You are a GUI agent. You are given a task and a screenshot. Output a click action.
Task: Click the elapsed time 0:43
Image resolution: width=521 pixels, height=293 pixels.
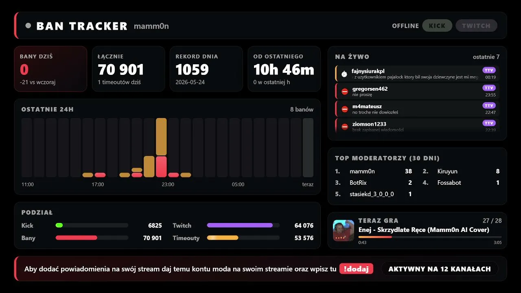[362, 243]
